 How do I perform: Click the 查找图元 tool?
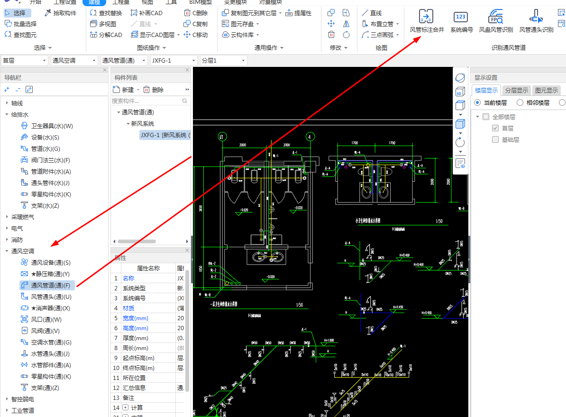pos(20,35)
